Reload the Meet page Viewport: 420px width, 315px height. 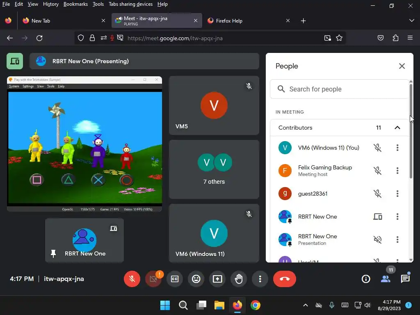[39, 38]
